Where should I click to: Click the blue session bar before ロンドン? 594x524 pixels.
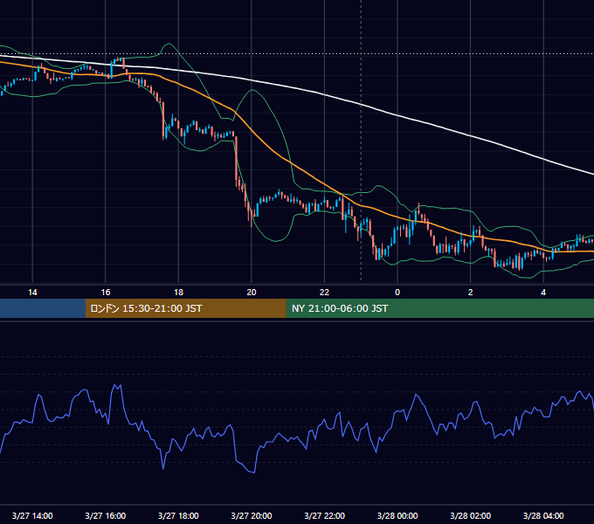[43, 308]
